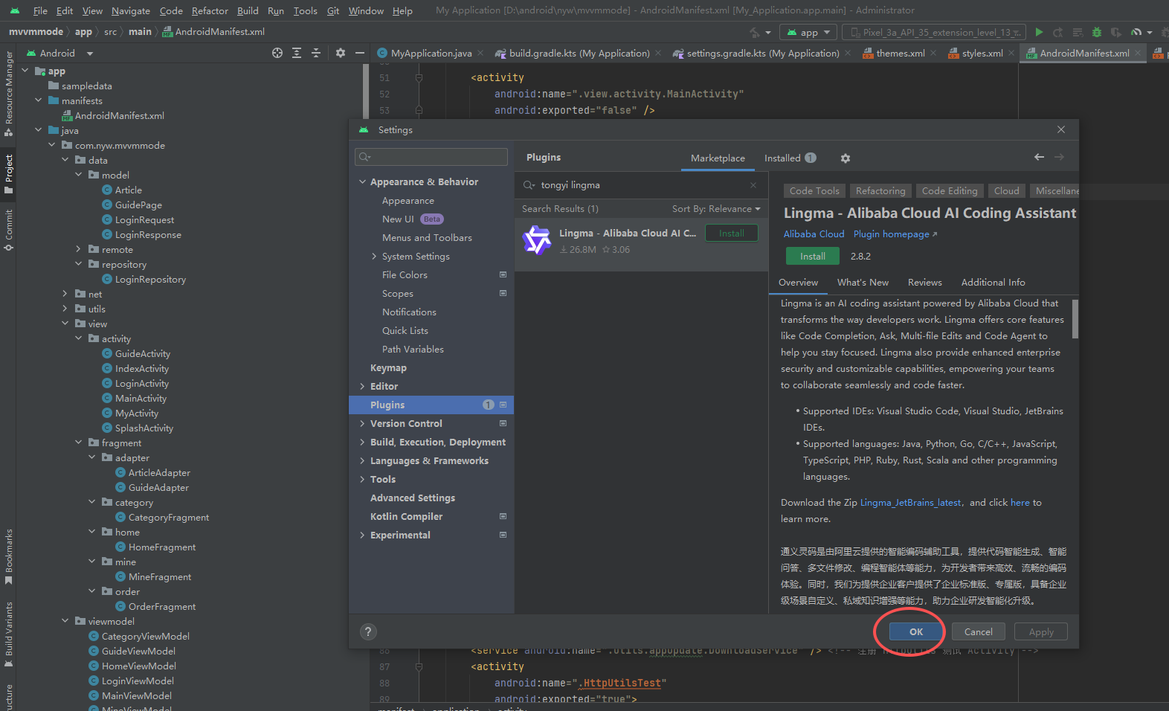Click the Profile app icon
Screen dimensions: 1169x711
[1136, 32]
